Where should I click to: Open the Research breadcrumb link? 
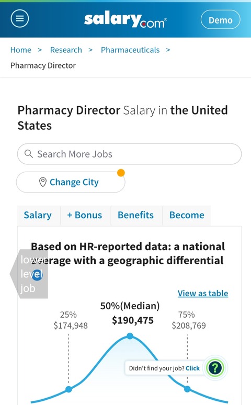tap(66, 50)
